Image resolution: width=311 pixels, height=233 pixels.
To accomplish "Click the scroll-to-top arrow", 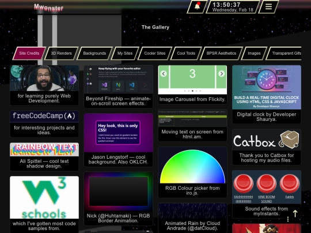I will 295,213.
